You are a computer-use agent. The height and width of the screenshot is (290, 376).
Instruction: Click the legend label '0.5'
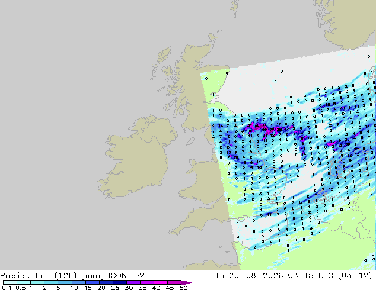[21, 288]
